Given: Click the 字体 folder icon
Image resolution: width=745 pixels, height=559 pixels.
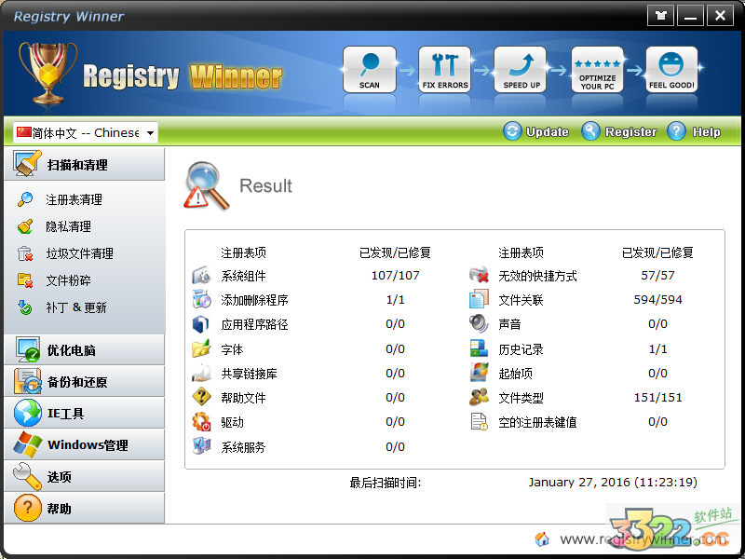Looking at the screenshot, I should pyautogui.click(x=201, y=348).
